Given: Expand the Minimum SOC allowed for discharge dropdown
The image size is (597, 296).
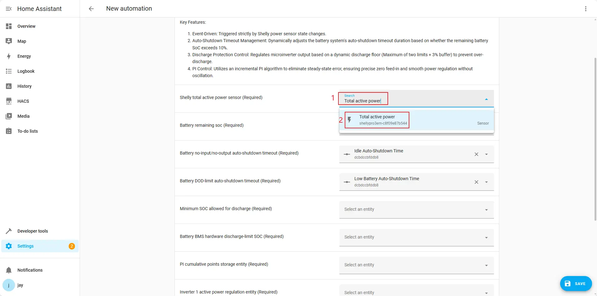Looking at the screenshot, I should point(486,210).
